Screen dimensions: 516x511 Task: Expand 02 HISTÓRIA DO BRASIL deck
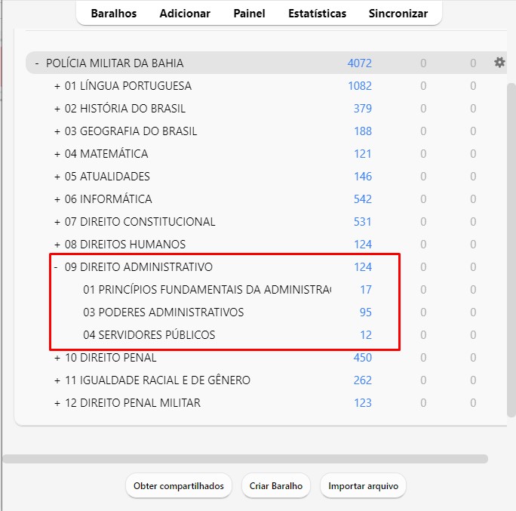coord(57,109)
